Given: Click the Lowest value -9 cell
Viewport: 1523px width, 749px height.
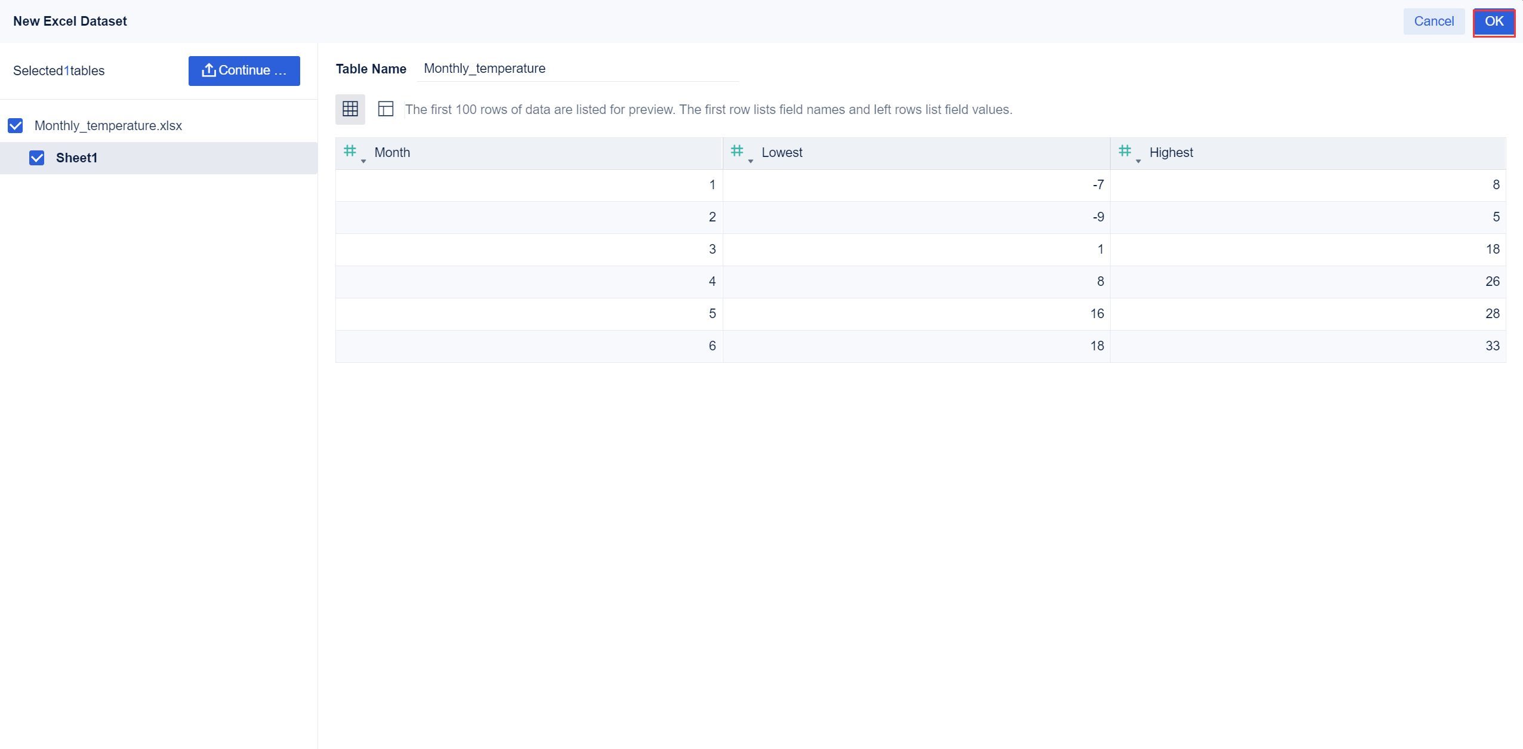Looking at the screenshot, I should coord(916,217).
